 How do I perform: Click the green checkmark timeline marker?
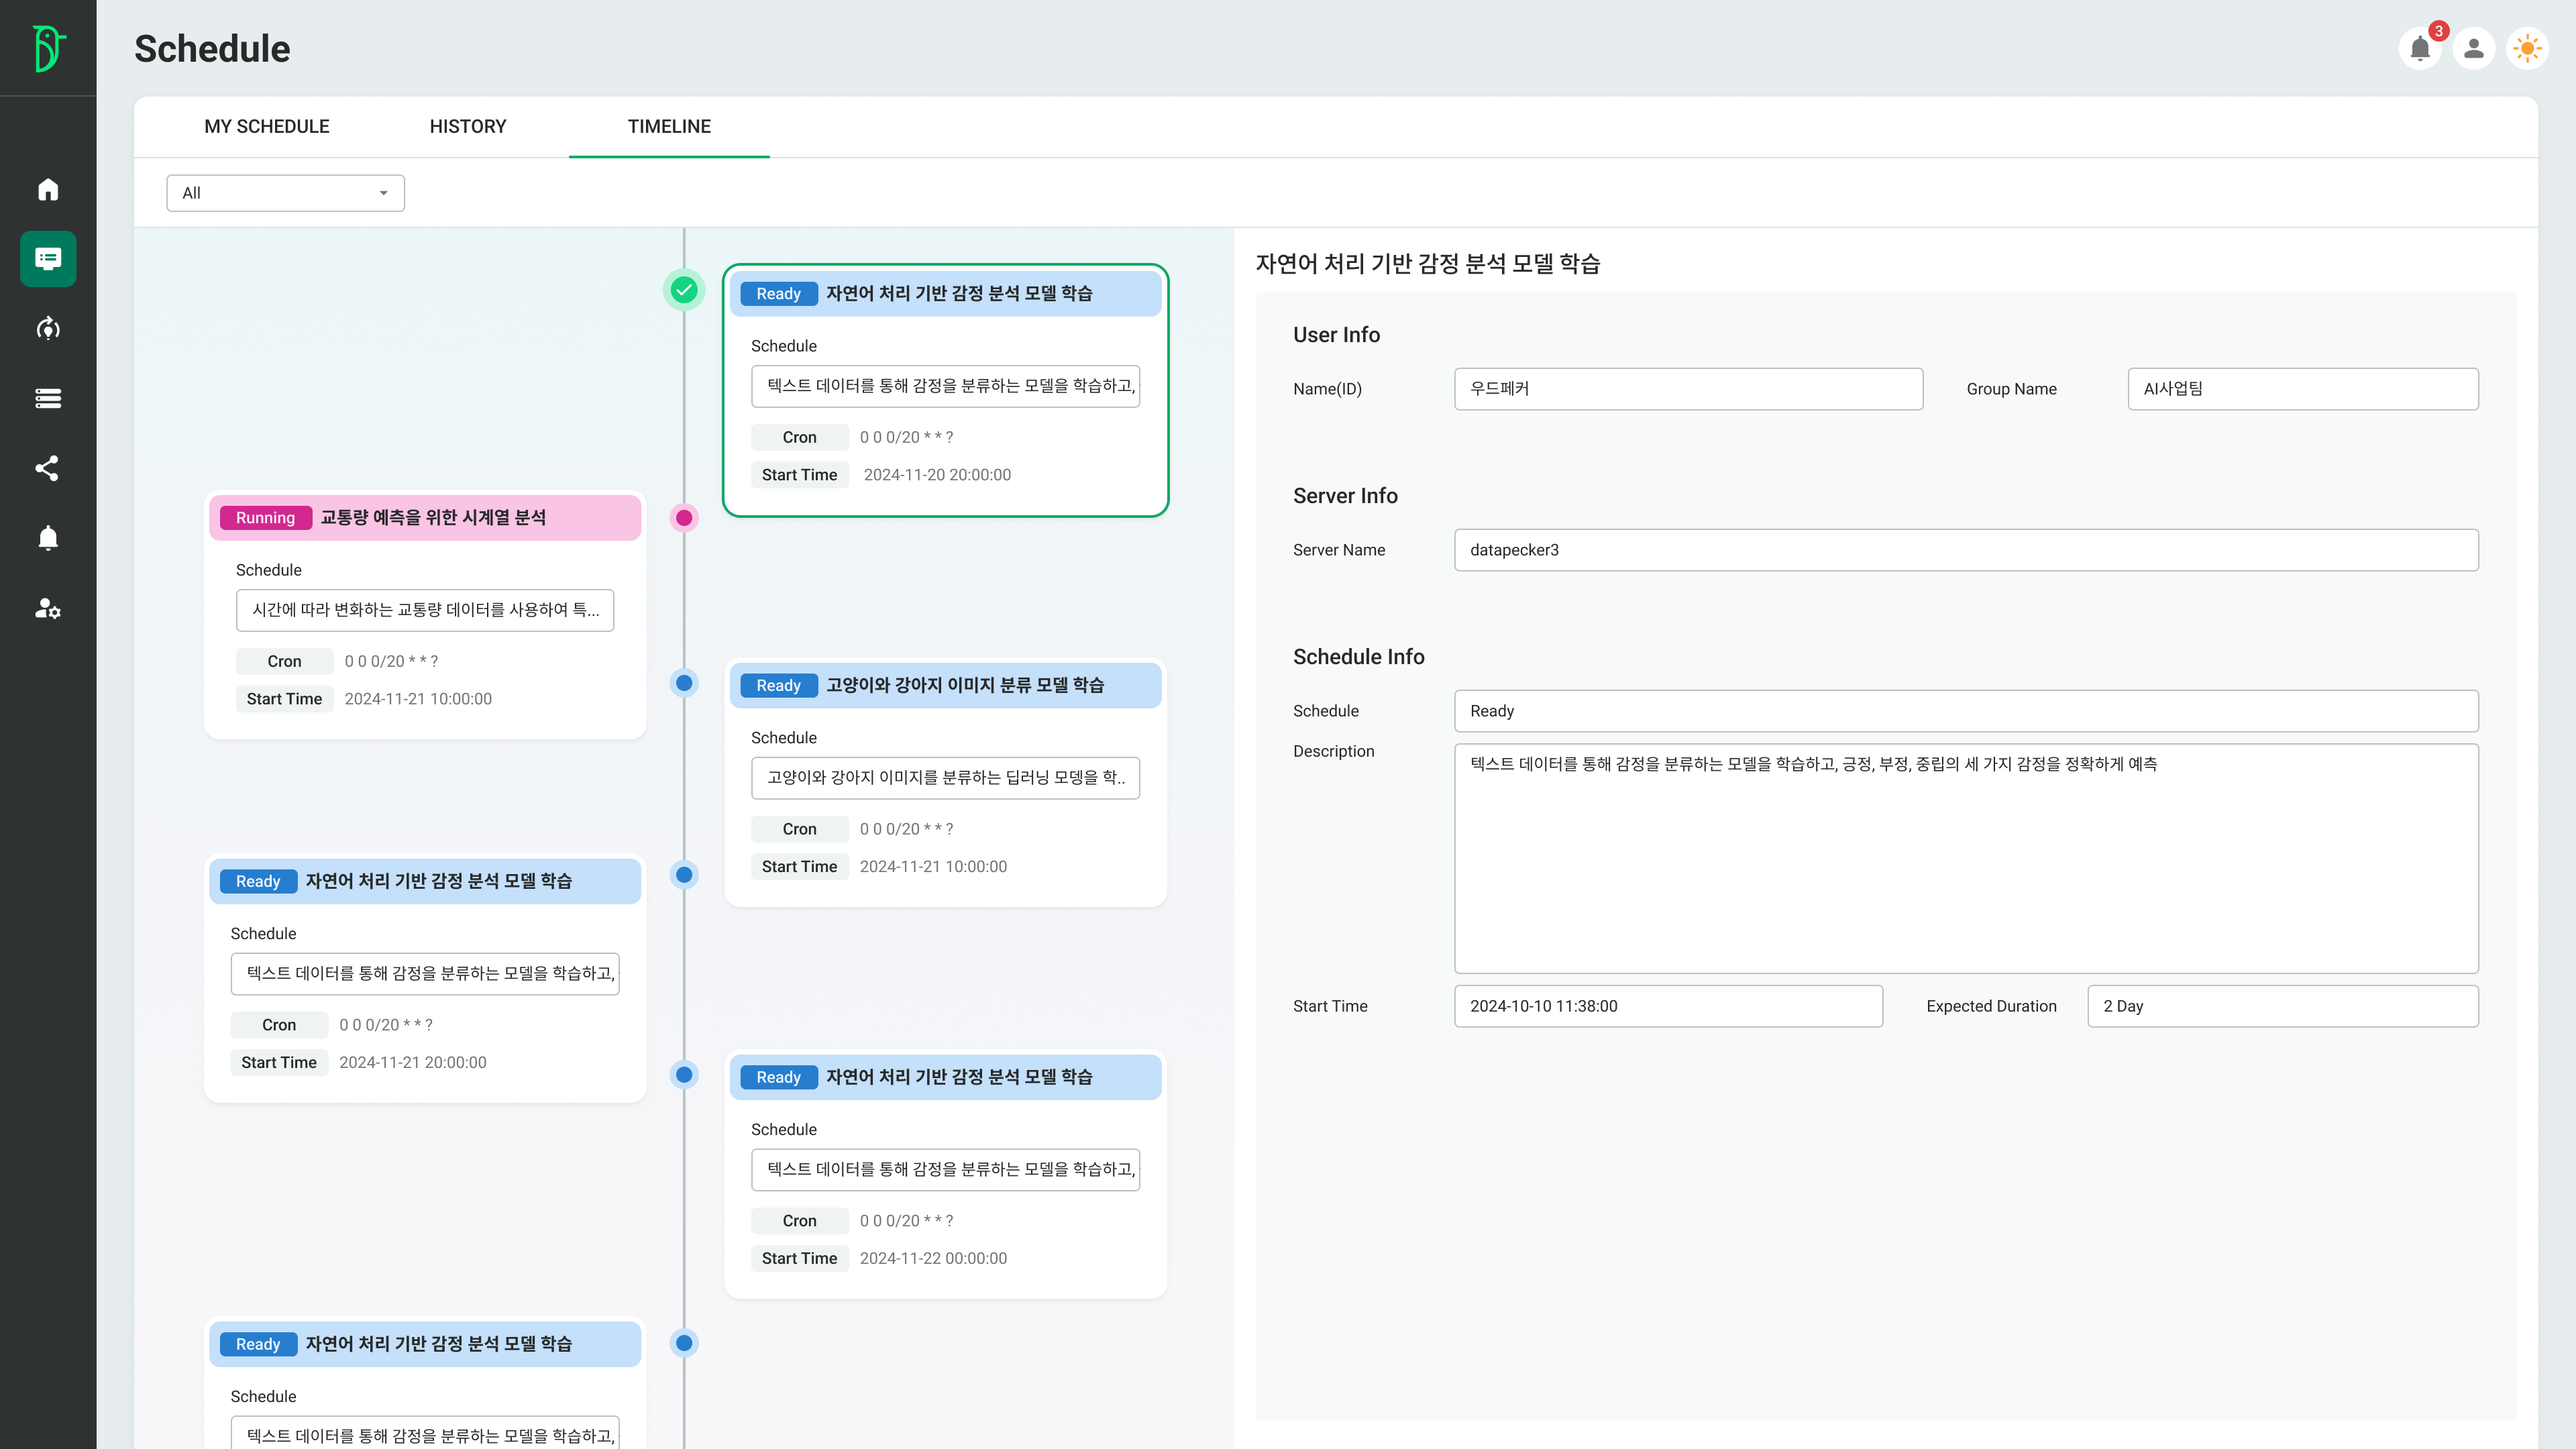tap(684, 290)
